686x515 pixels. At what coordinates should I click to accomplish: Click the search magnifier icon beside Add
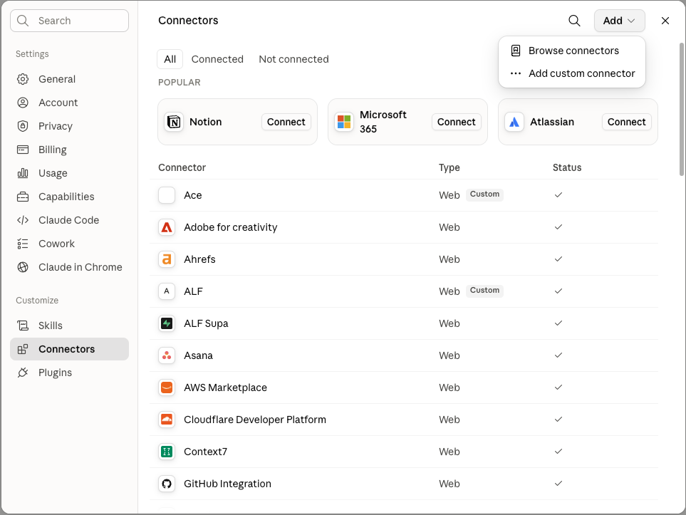(574, 21)
